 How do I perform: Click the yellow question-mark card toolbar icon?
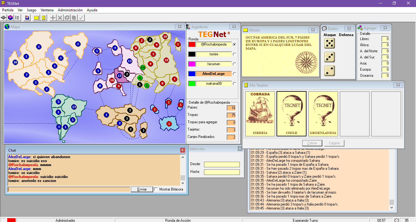(43, 18)
